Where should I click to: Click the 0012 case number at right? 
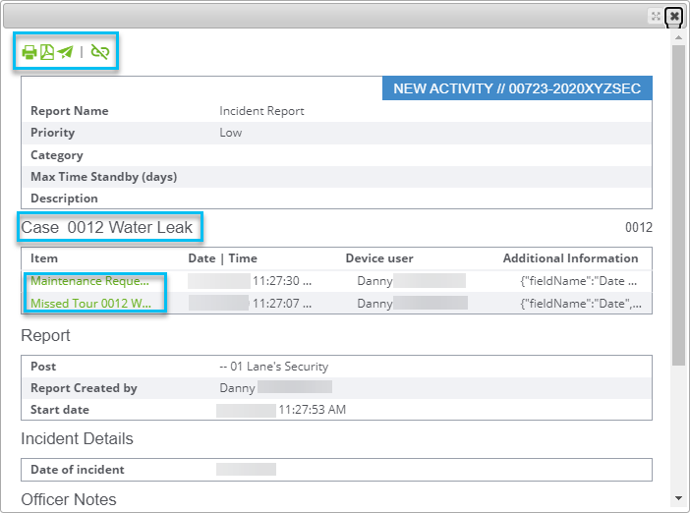click(639, 227)
